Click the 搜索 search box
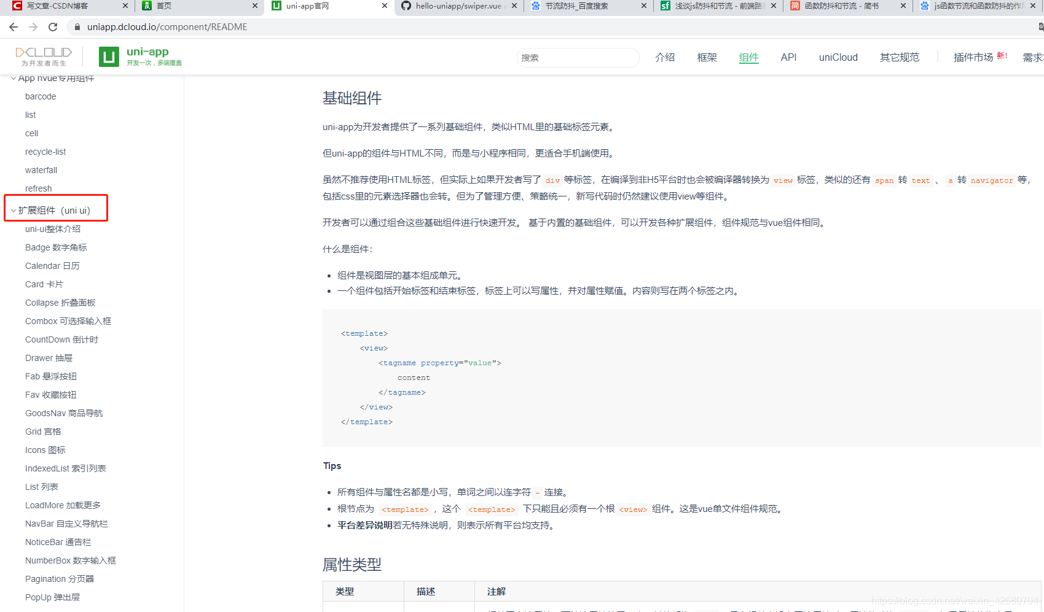The height and width of the screenshot is (612, 1044). [x=578, y=58]
